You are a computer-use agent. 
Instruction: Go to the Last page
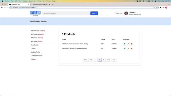point(114,60)
